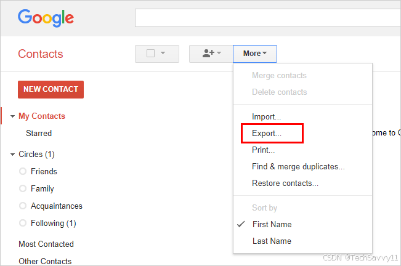Open the Acquaintances circle
The height and width of the screenshot is (266, 401).
[57, 206]
